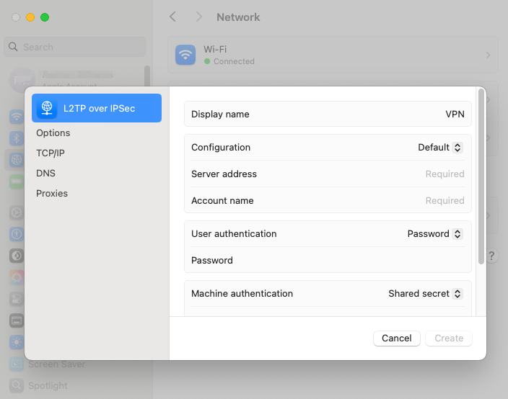This screenshot has height=399, width=508.
Task: Click the L2TP over IPSec globe icon
Action: (x=47, y=108)
